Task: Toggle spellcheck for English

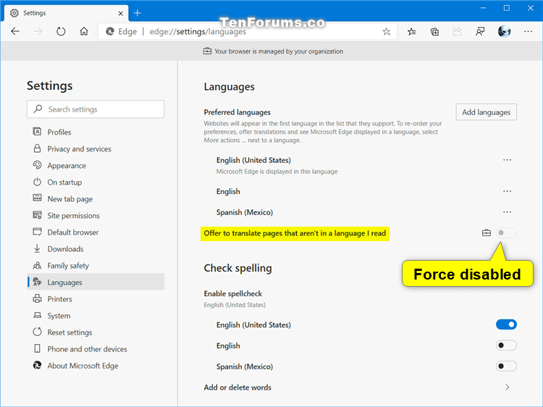Action: (506, 345)
